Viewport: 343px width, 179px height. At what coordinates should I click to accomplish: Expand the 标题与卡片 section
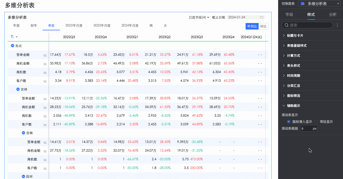pos(295,36)
